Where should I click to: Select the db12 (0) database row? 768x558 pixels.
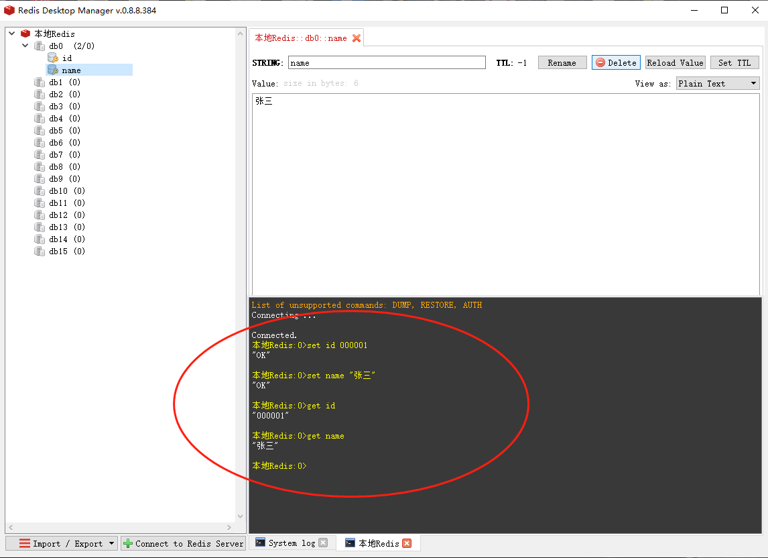[67, 215]
